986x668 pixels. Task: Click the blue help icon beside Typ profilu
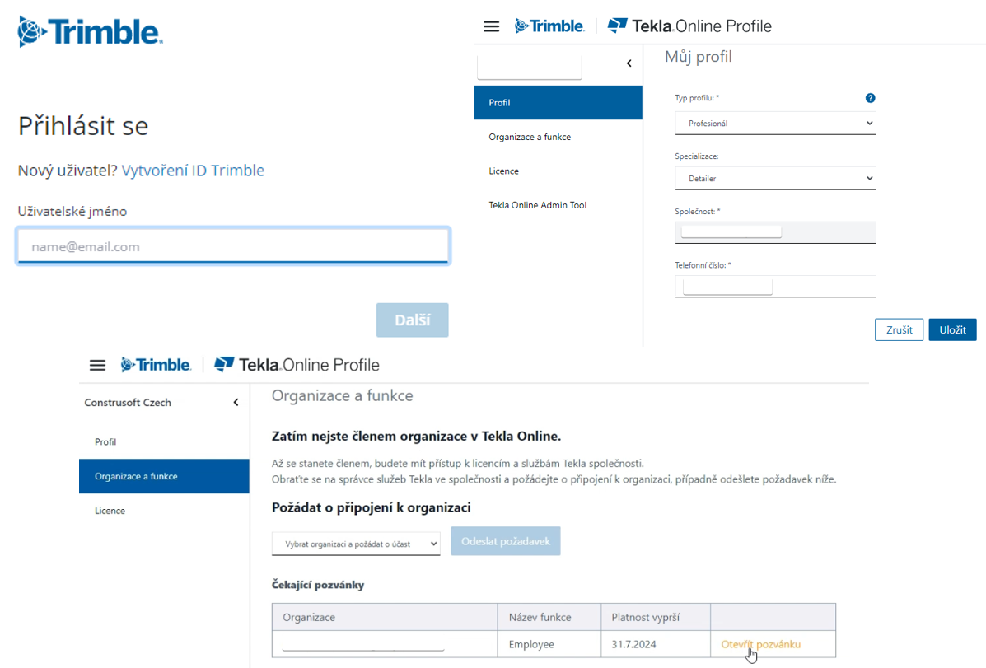(870, 97)
